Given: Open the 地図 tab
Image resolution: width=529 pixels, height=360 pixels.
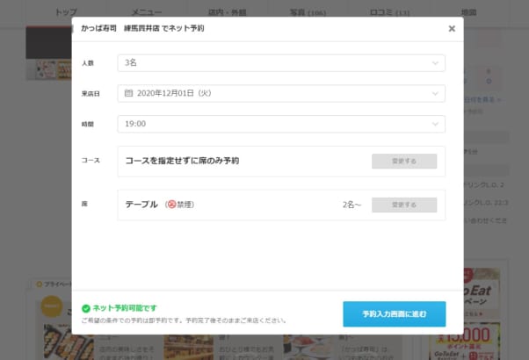Looking at the screenshot, I should [468, 12].
